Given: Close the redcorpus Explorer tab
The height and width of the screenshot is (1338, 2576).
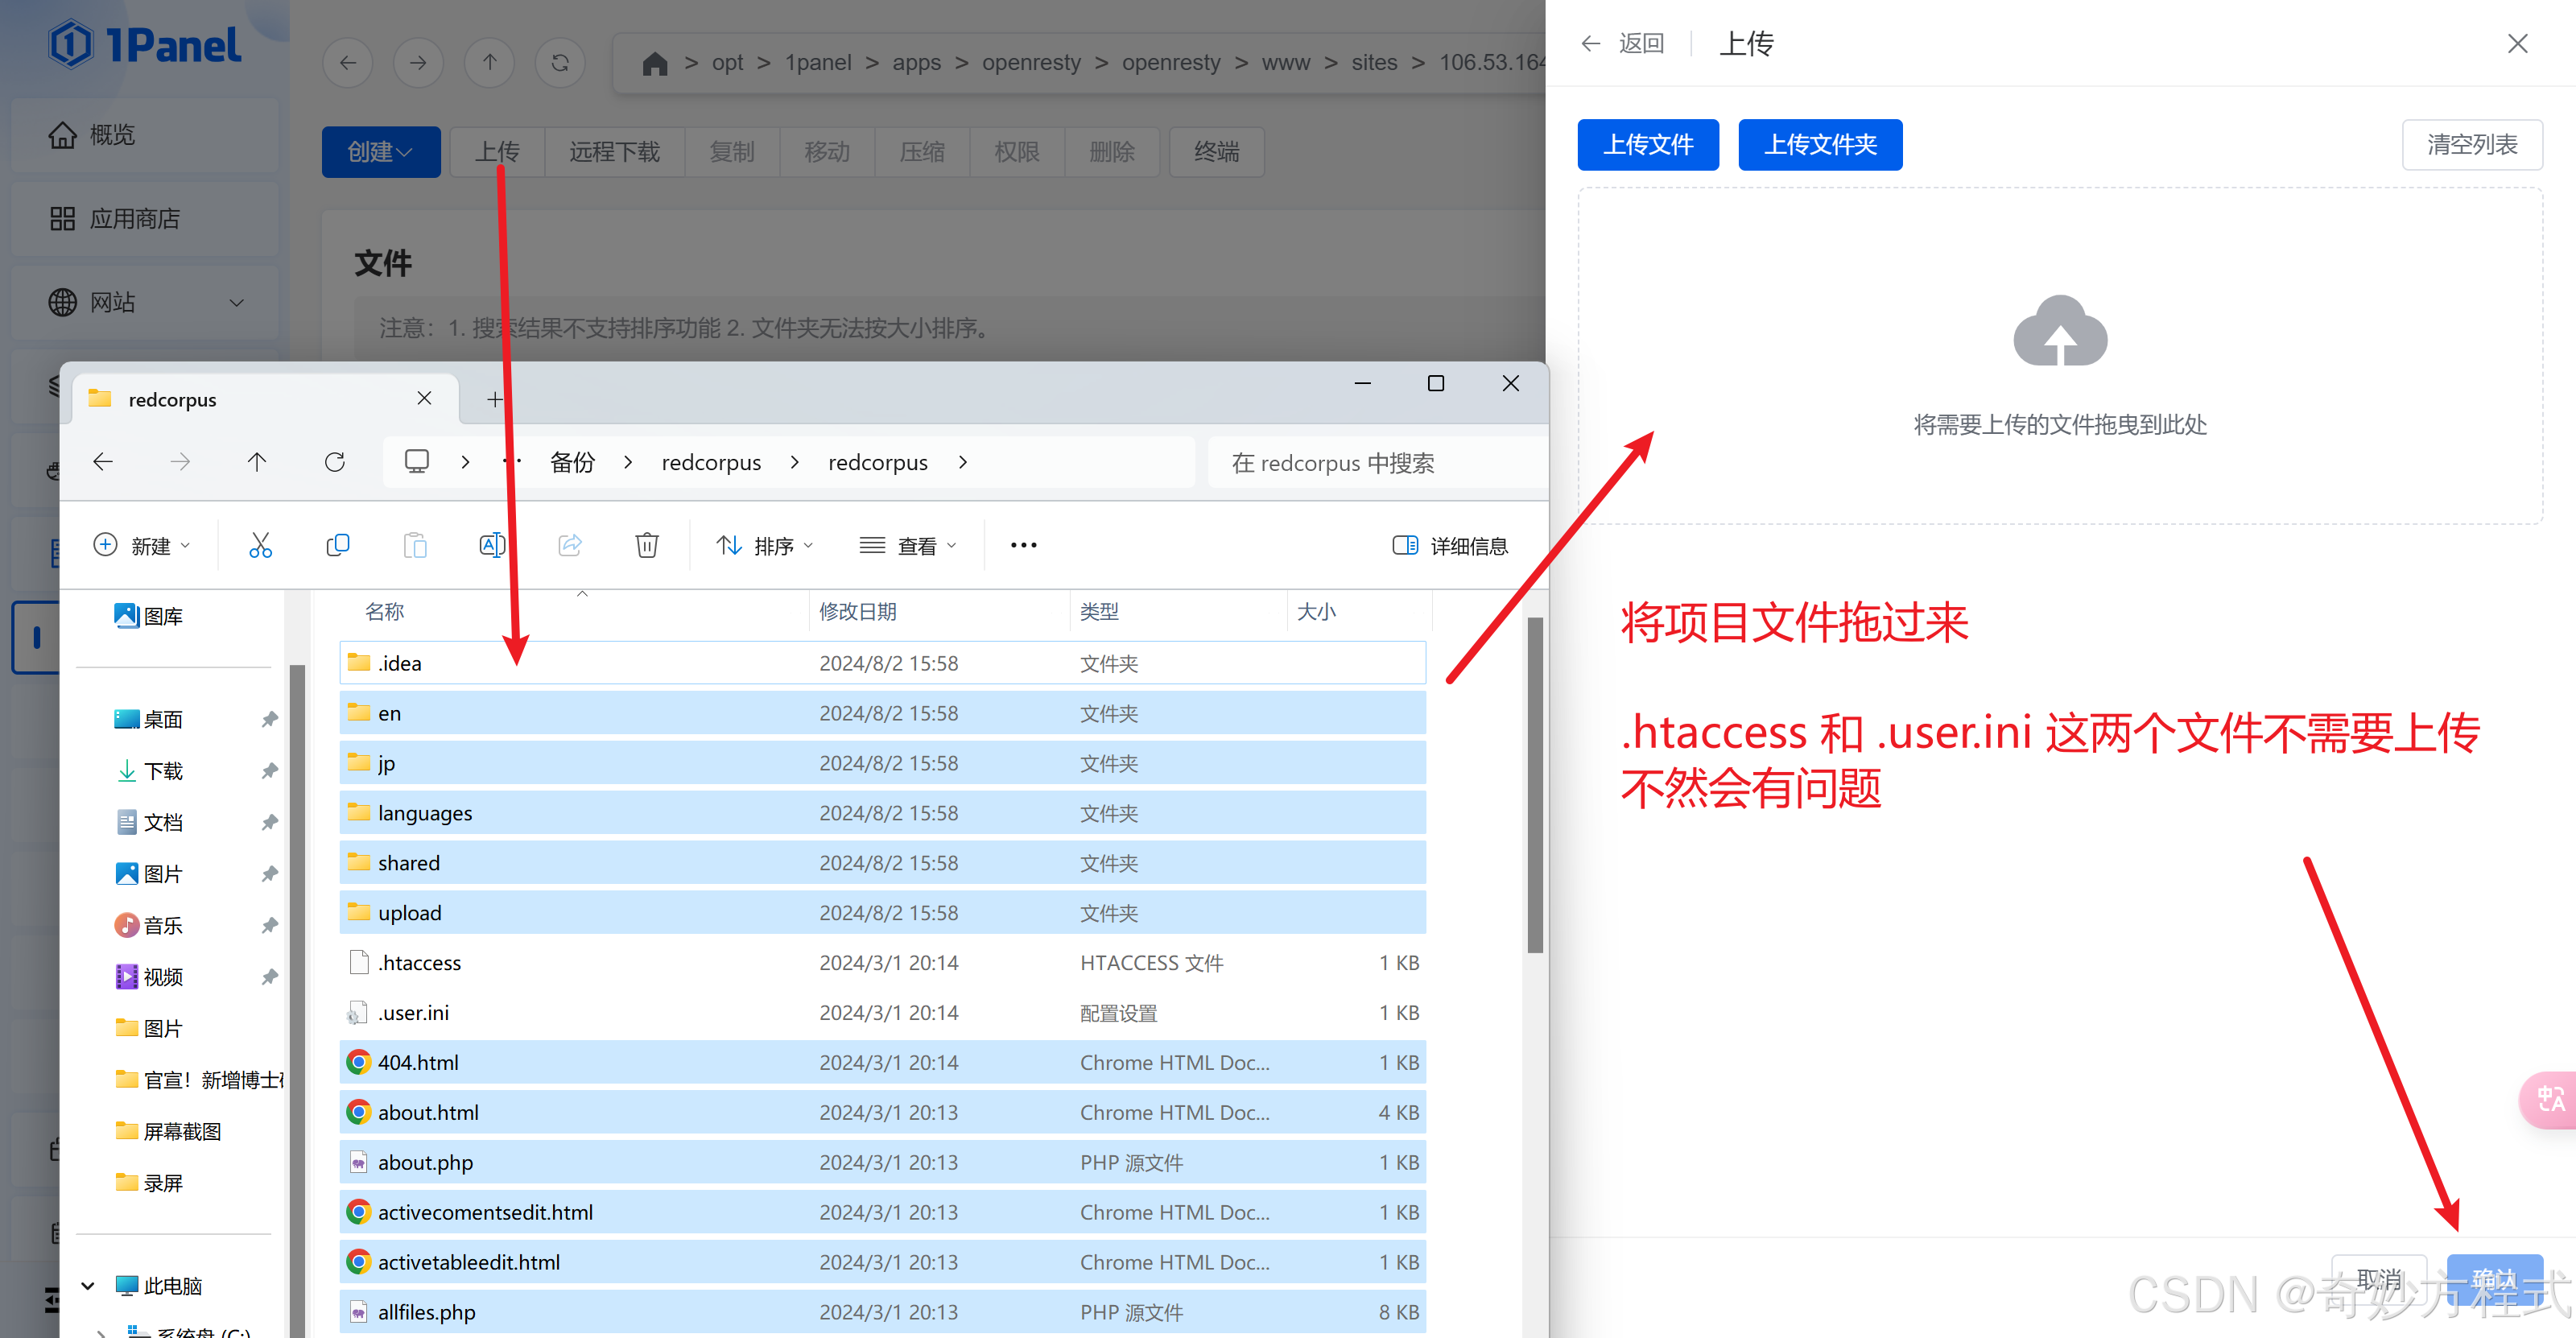Looking at the screenshot, I should pyautogui.click(x=424, y=399).
